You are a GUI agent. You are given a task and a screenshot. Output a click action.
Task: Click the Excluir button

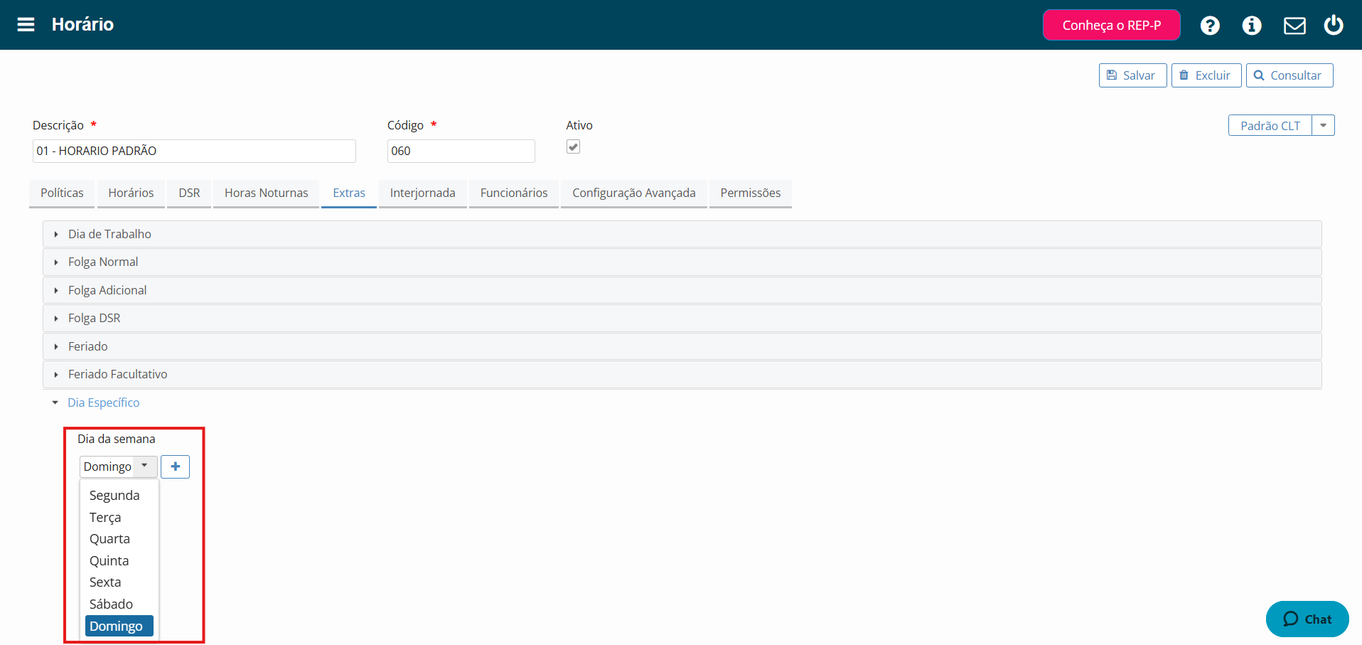click(x=1206, y=75)
